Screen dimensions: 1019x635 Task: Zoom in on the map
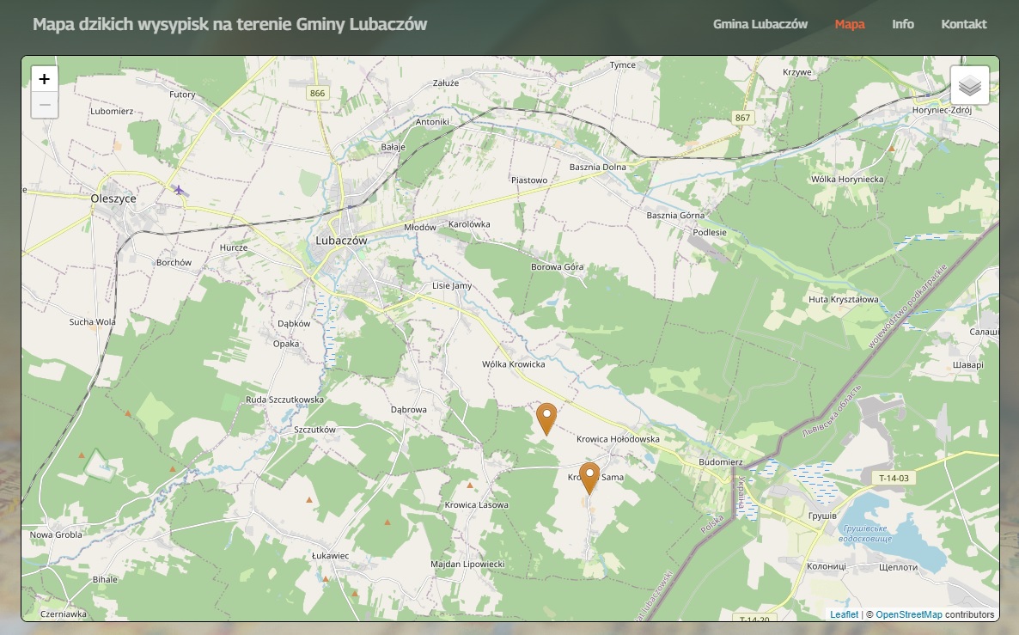point(45,79)
